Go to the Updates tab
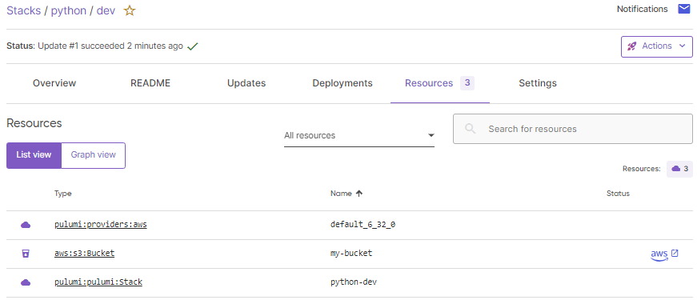The width and height of the screenshot is (697, 304). click(246, 83)
